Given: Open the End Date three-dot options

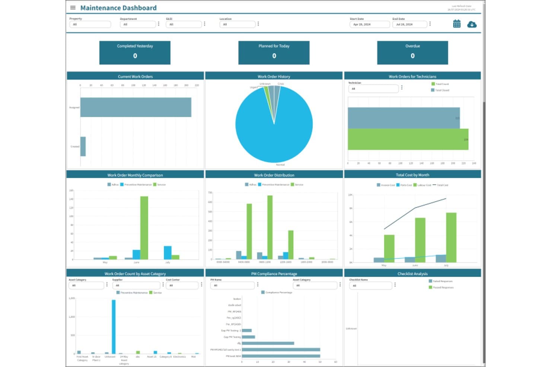Looking at the screenshot, I should [430, 24].
